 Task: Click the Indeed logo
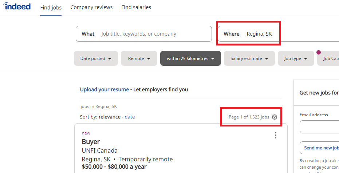[x=17, y=6]
